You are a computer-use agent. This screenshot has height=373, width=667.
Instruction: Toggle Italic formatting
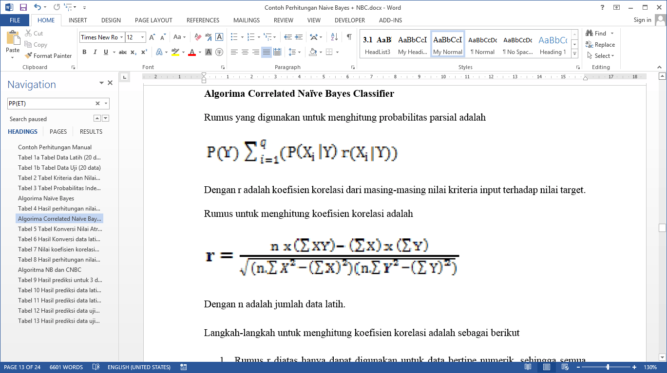point(95,52)
